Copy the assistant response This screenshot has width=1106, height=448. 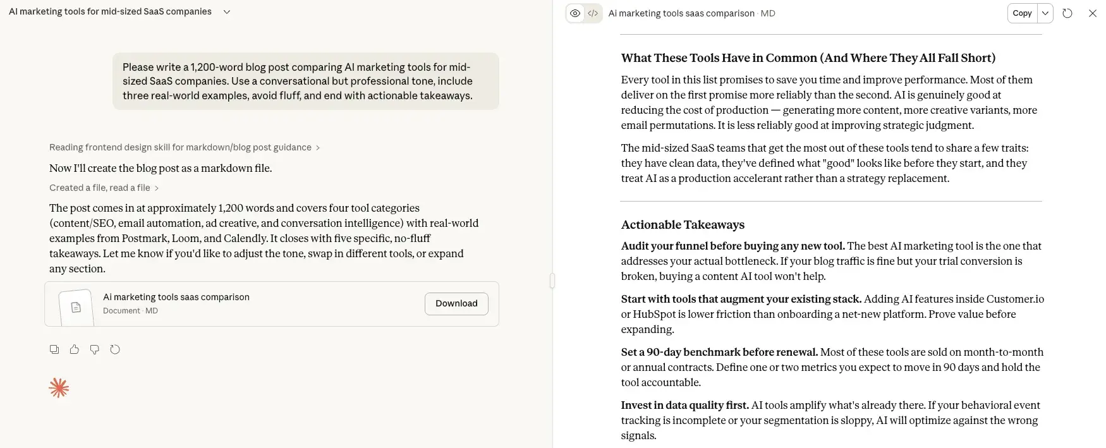pyautogui.click(x=54, y=349)
